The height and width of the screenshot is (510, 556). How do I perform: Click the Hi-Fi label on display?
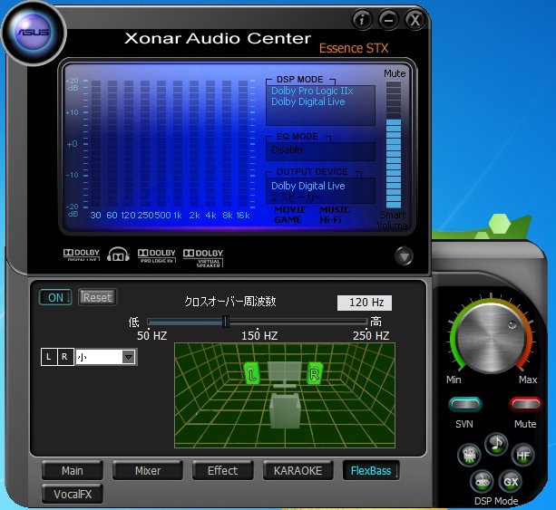coord(330,220)
